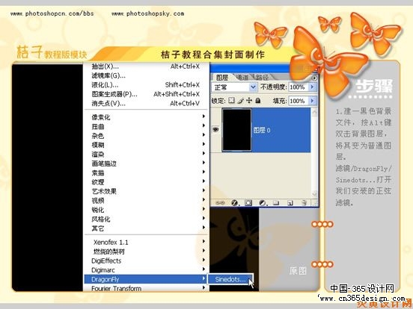Expand the 不透明度 opacity slider arrow
The image size is (413, 309).
tap(313, 87)
